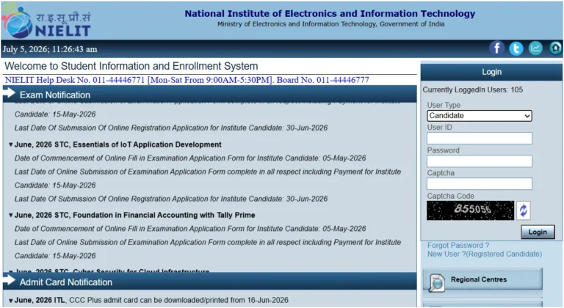Open New User (Registered Candidate) link
This screenshot has width=564, height=308.
point(485,254)
